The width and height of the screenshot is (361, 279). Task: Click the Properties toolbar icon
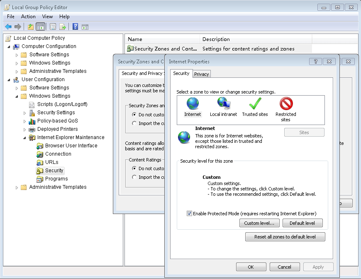click(x=53, y=27)
